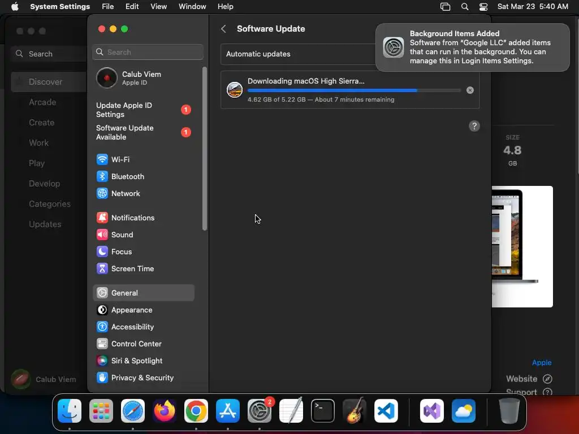The width and height of the screenshot is (579, 434).
Task: Open the Edit menu
Action: [x=132, y=7]
